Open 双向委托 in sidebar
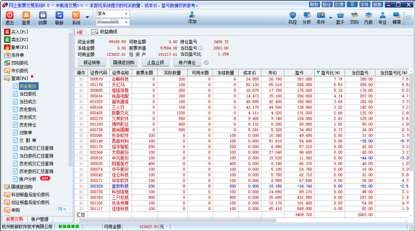415x231 pixels. tap(16, 63)
